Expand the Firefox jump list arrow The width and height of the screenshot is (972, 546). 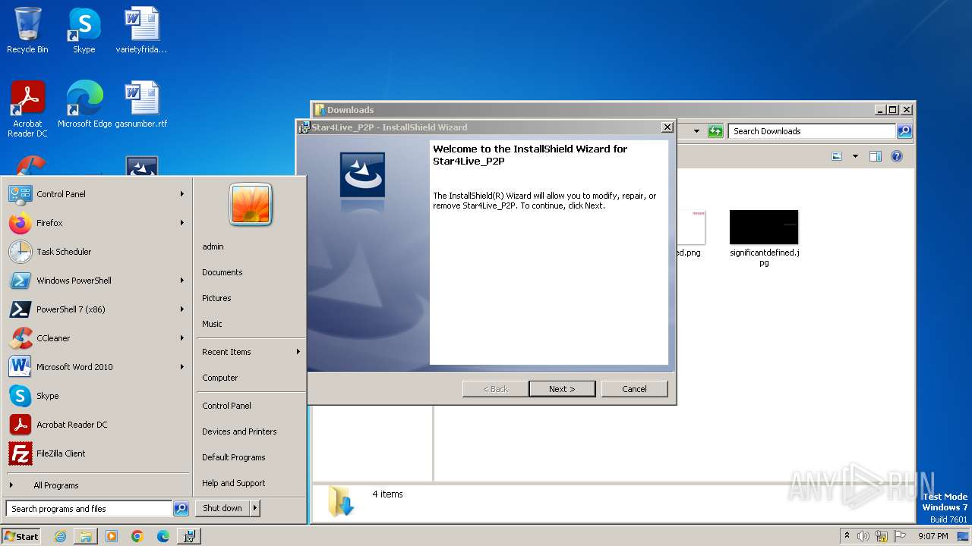(x=182, y=223)
